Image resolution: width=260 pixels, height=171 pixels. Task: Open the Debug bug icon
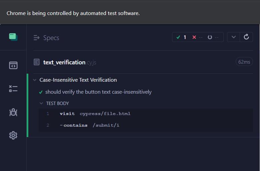click(x=13, y=112)
